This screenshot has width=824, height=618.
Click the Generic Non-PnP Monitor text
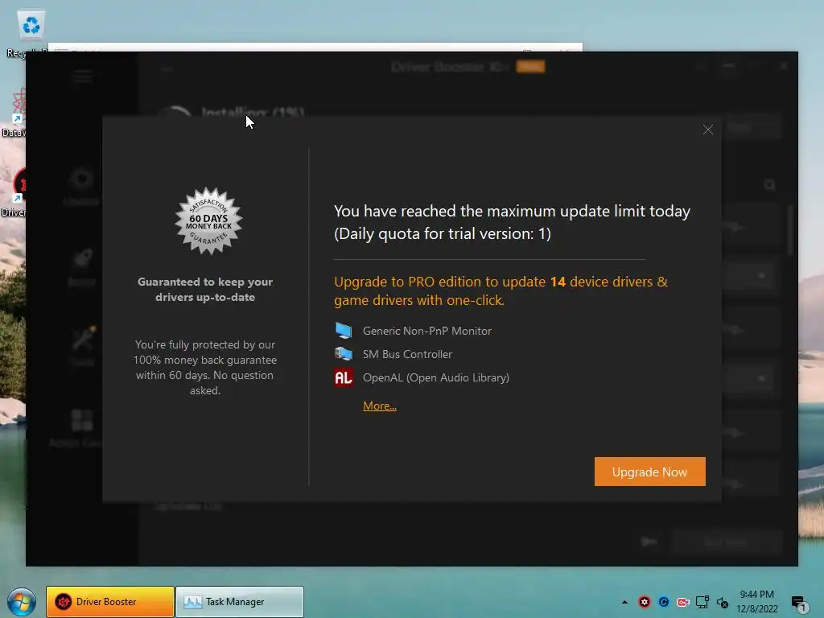[x=427, y=331]
